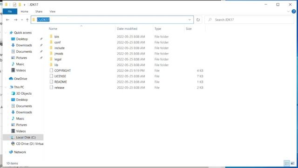Click the COPYRIGHT date 2022-04-25 9:19 PM

pos(131,70)
